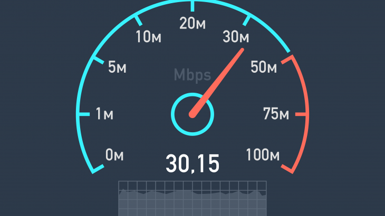Select the 100M maximum speed label
This screenshot has height=216, width=385.
click(x=263, y=155)
